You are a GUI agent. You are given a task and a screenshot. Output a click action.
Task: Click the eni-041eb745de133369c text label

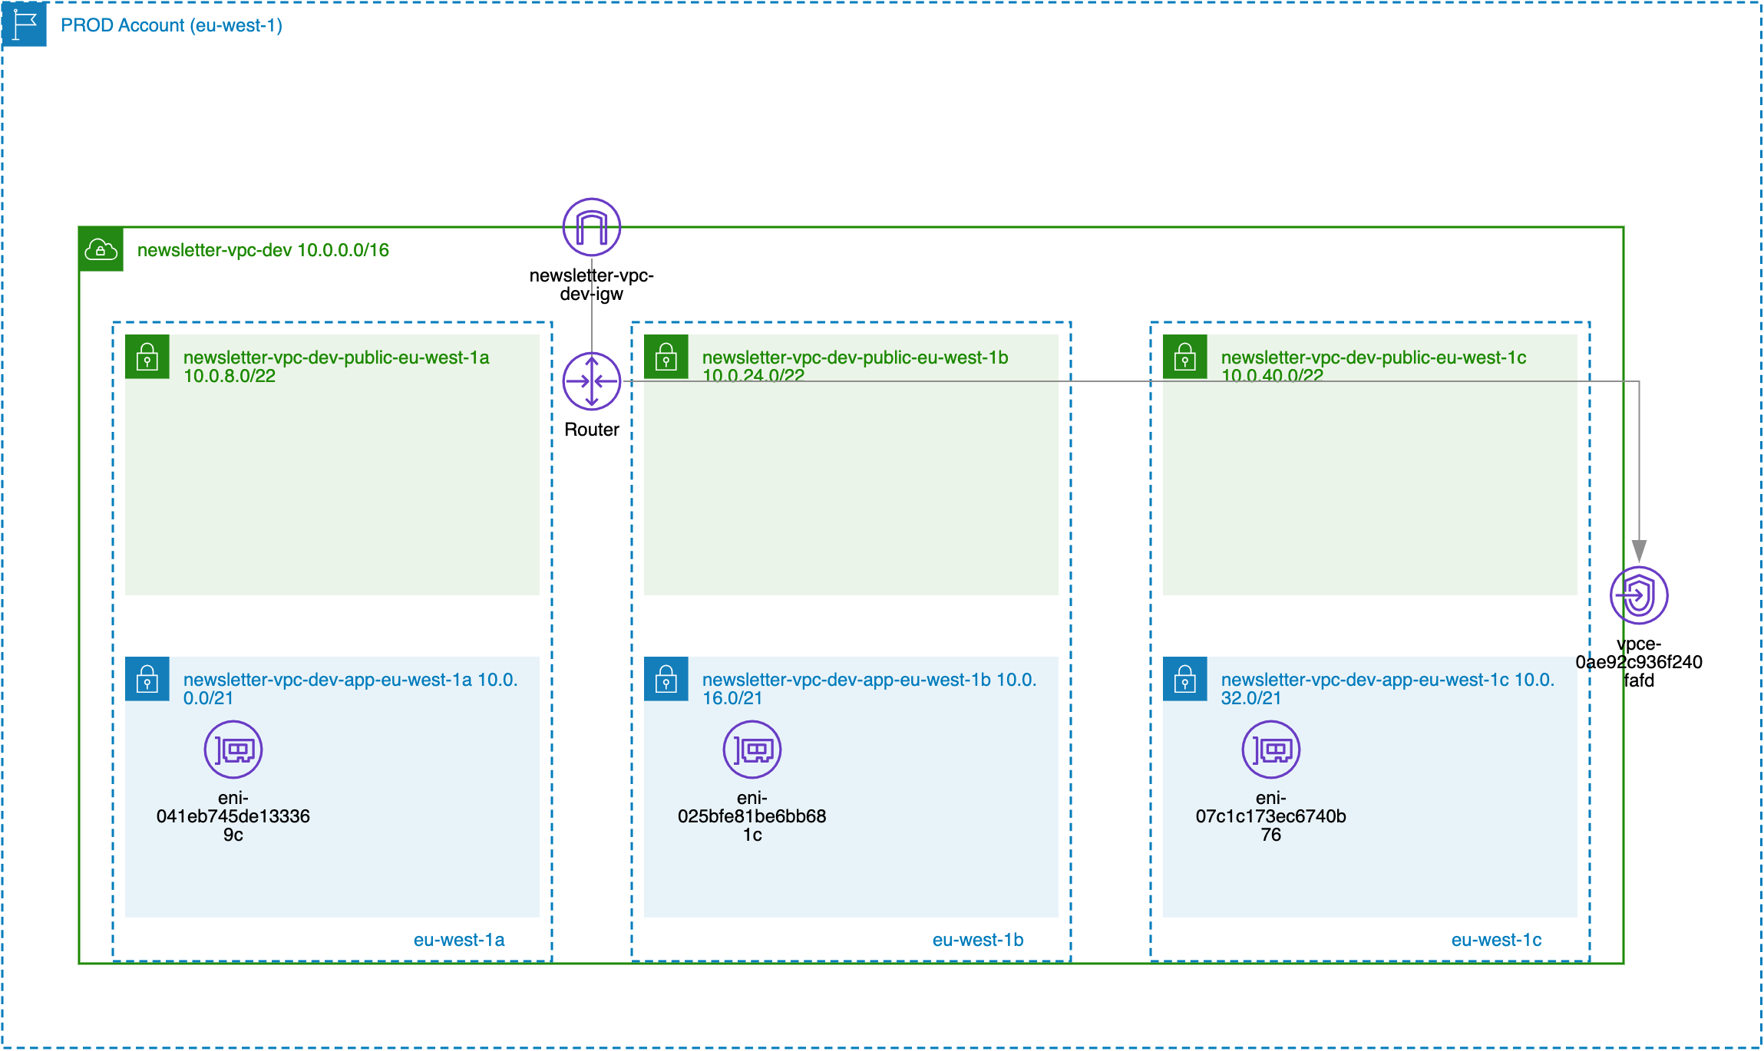coord(233,816)
